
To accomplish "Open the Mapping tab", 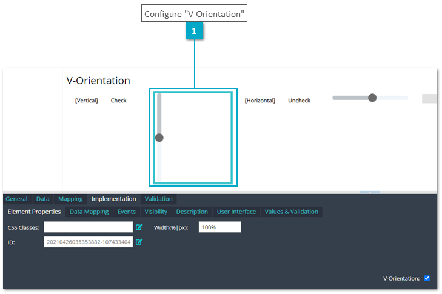I will 70,199.
